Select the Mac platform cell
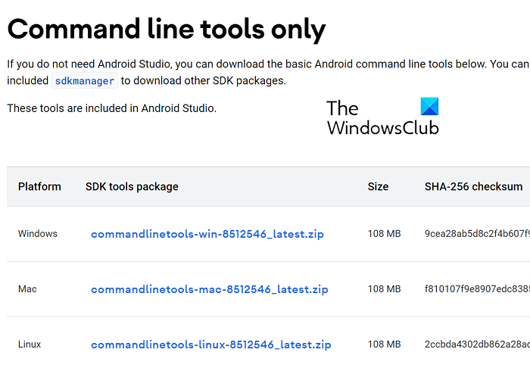The height and width of the screenshot is (371, 530). pos(27,289)
